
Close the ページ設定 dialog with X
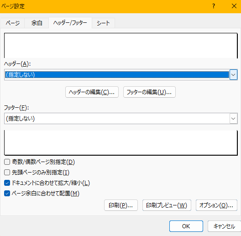point(234,6)
